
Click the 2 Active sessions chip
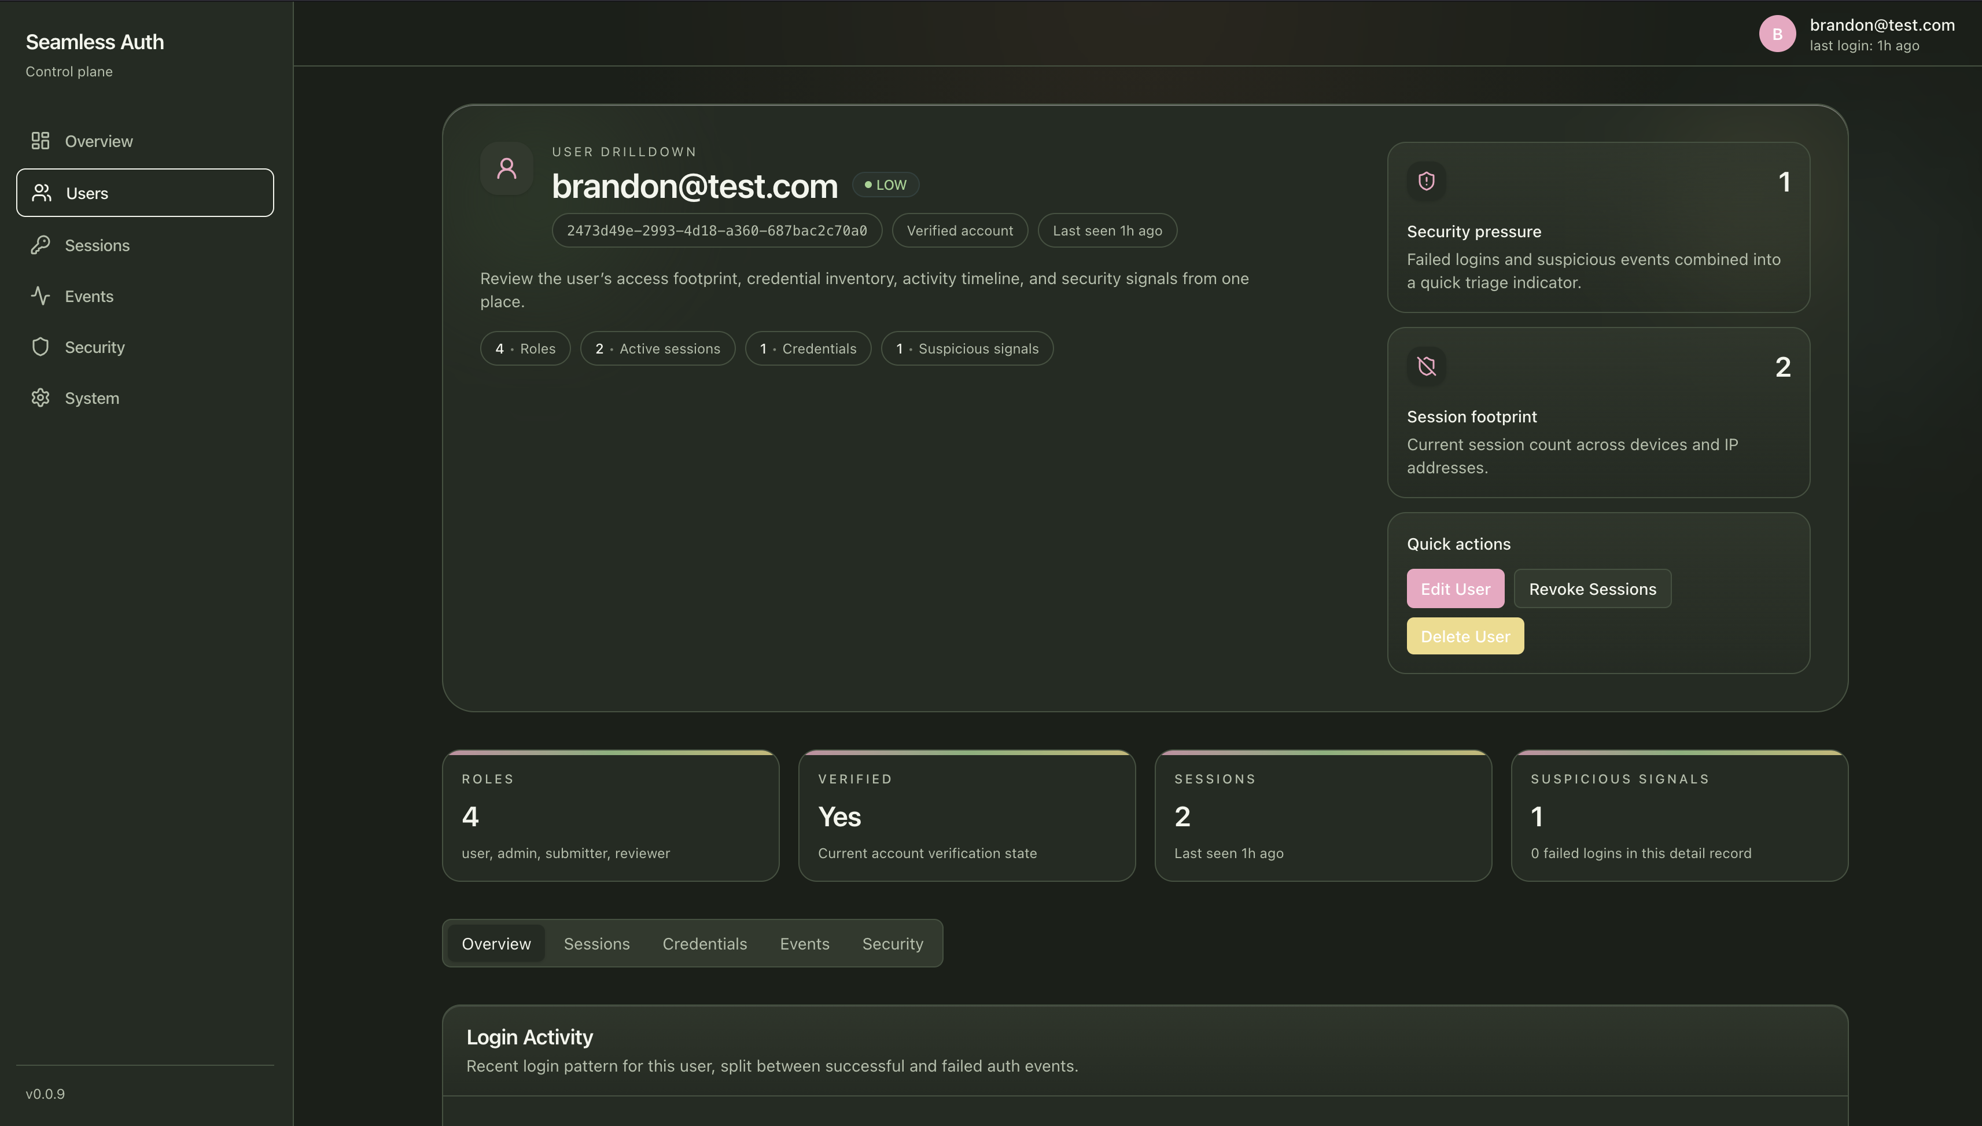click(x=657, y=348)
